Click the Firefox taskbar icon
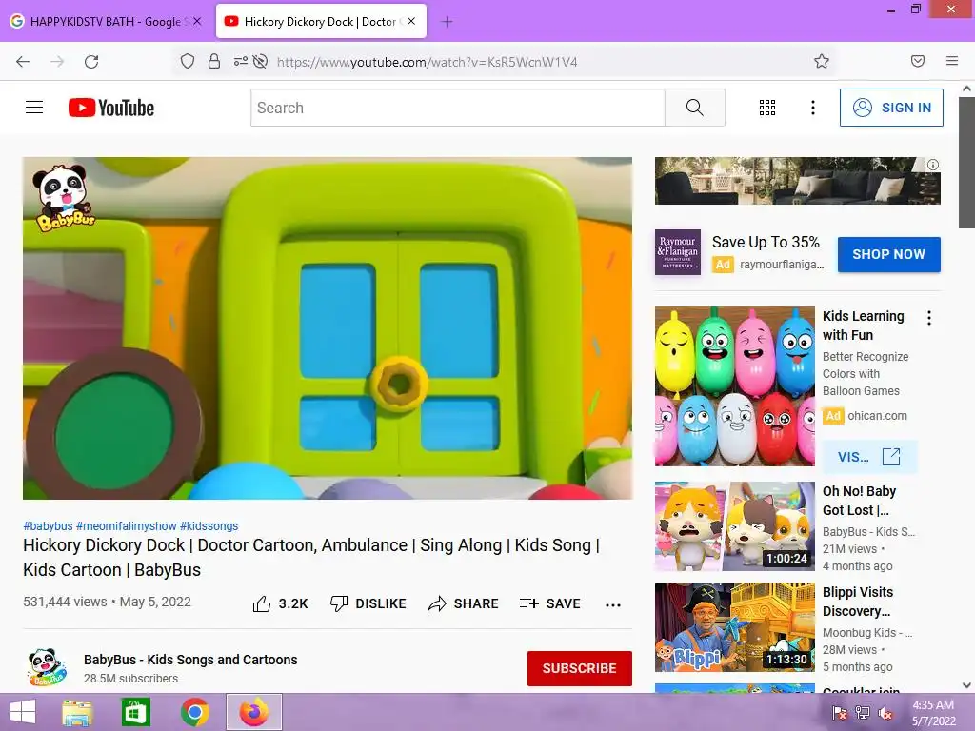This screenshot has width=975, height=731. tap(253, 712)
